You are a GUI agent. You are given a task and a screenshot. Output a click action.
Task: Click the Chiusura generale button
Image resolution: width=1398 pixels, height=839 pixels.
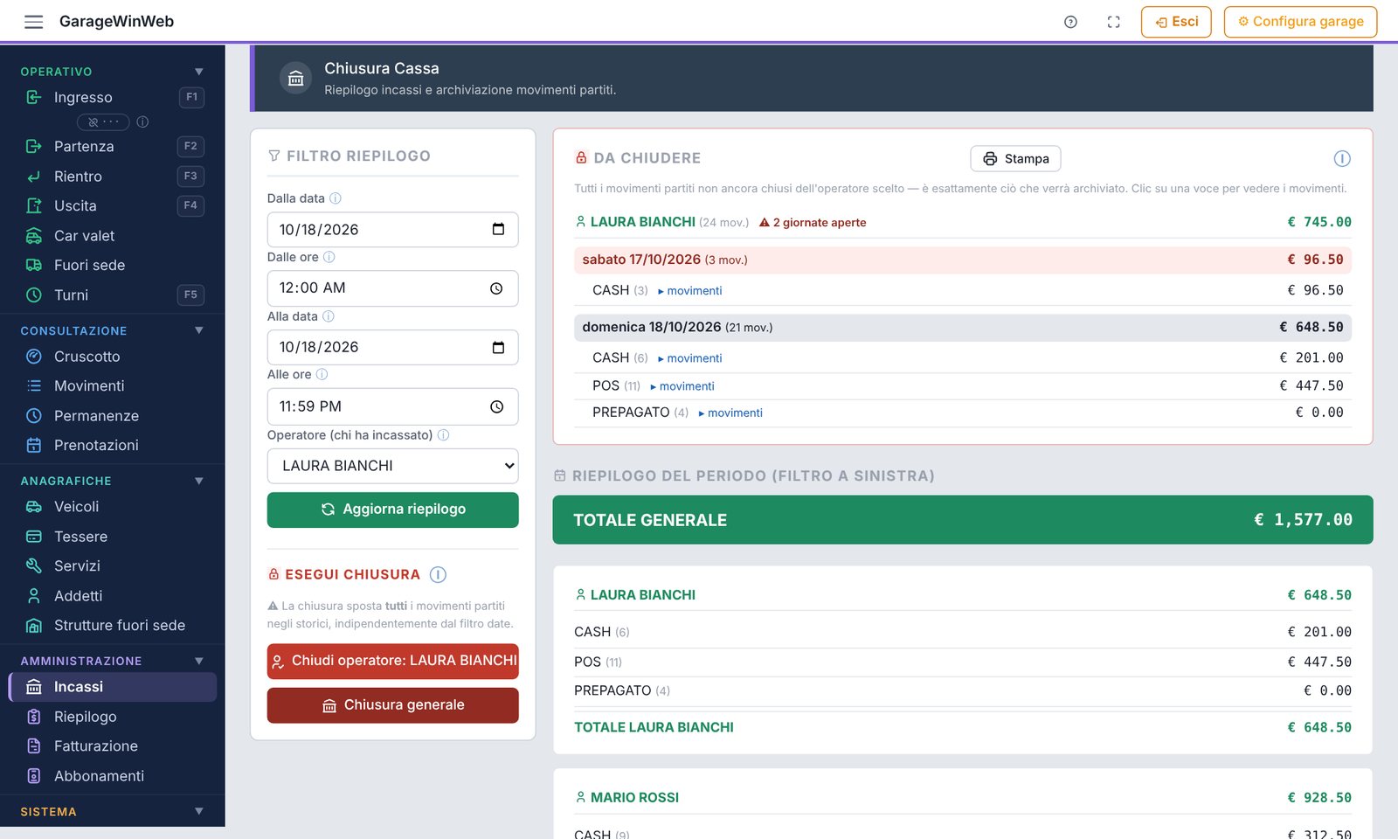click(x=392, y=705)
